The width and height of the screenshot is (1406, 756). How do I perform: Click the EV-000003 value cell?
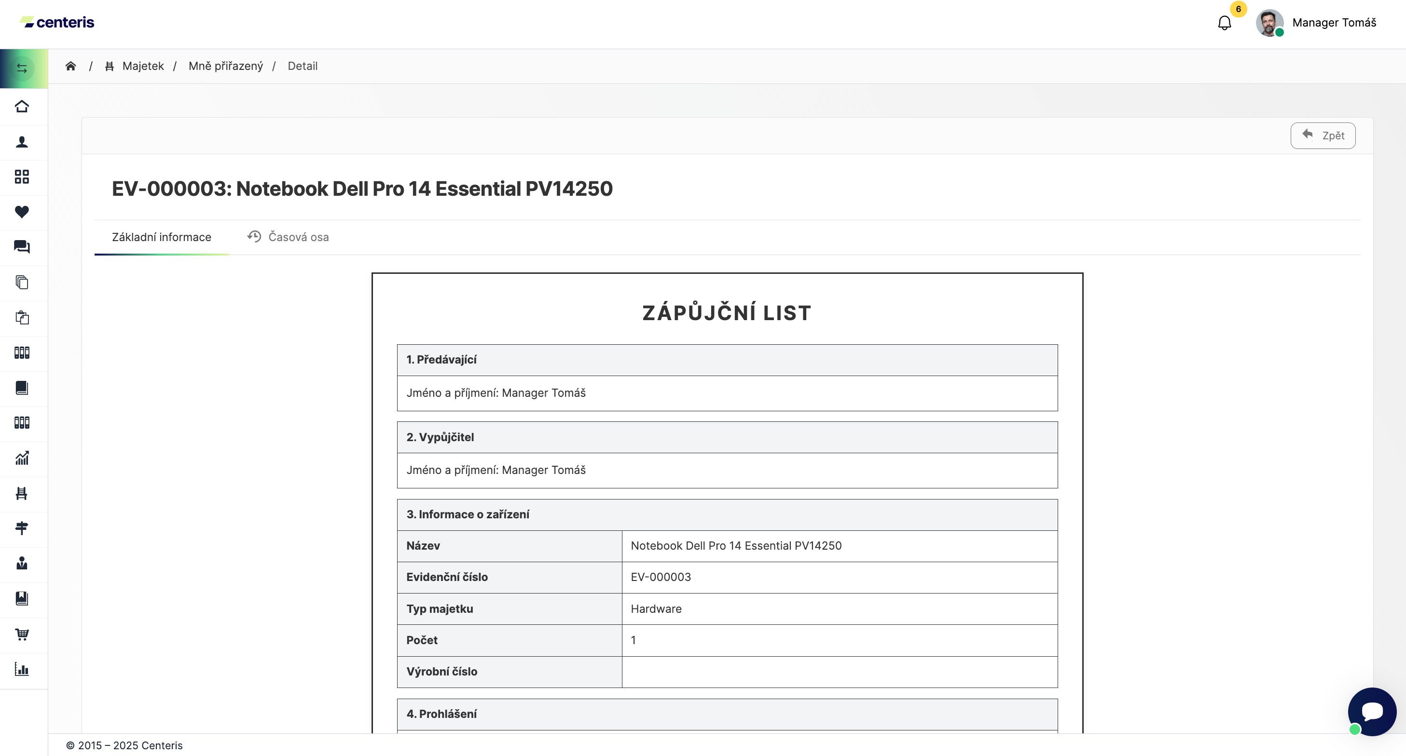[840, 578]
